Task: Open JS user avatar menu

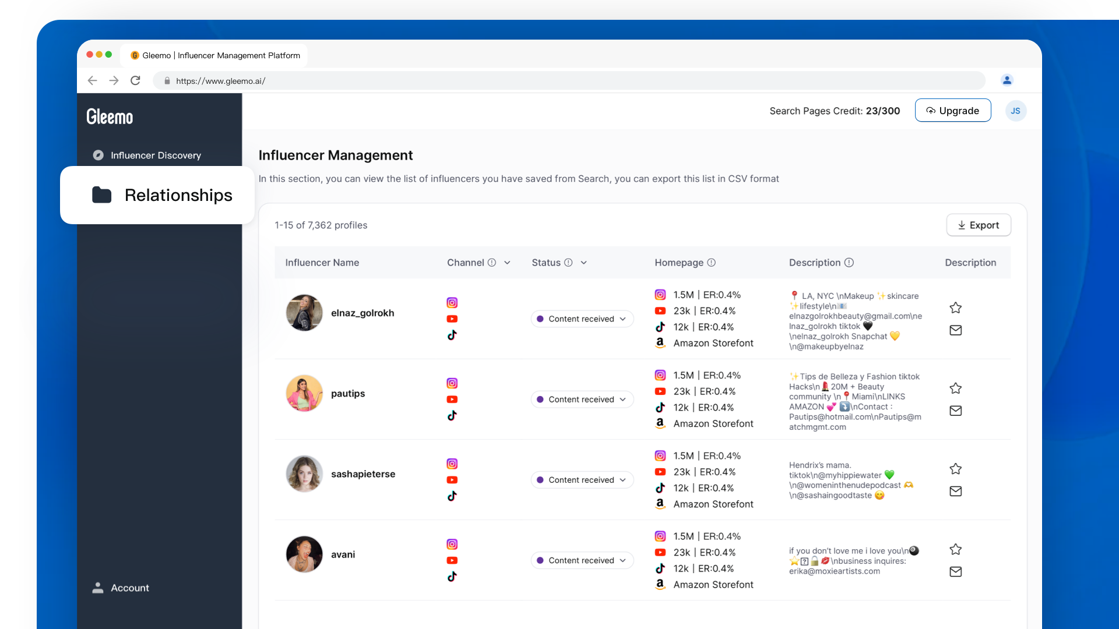Action: pos(1015,111)
